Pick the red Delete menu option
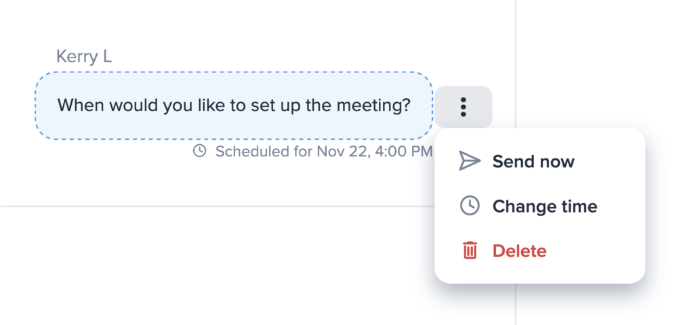 (519, 251)
